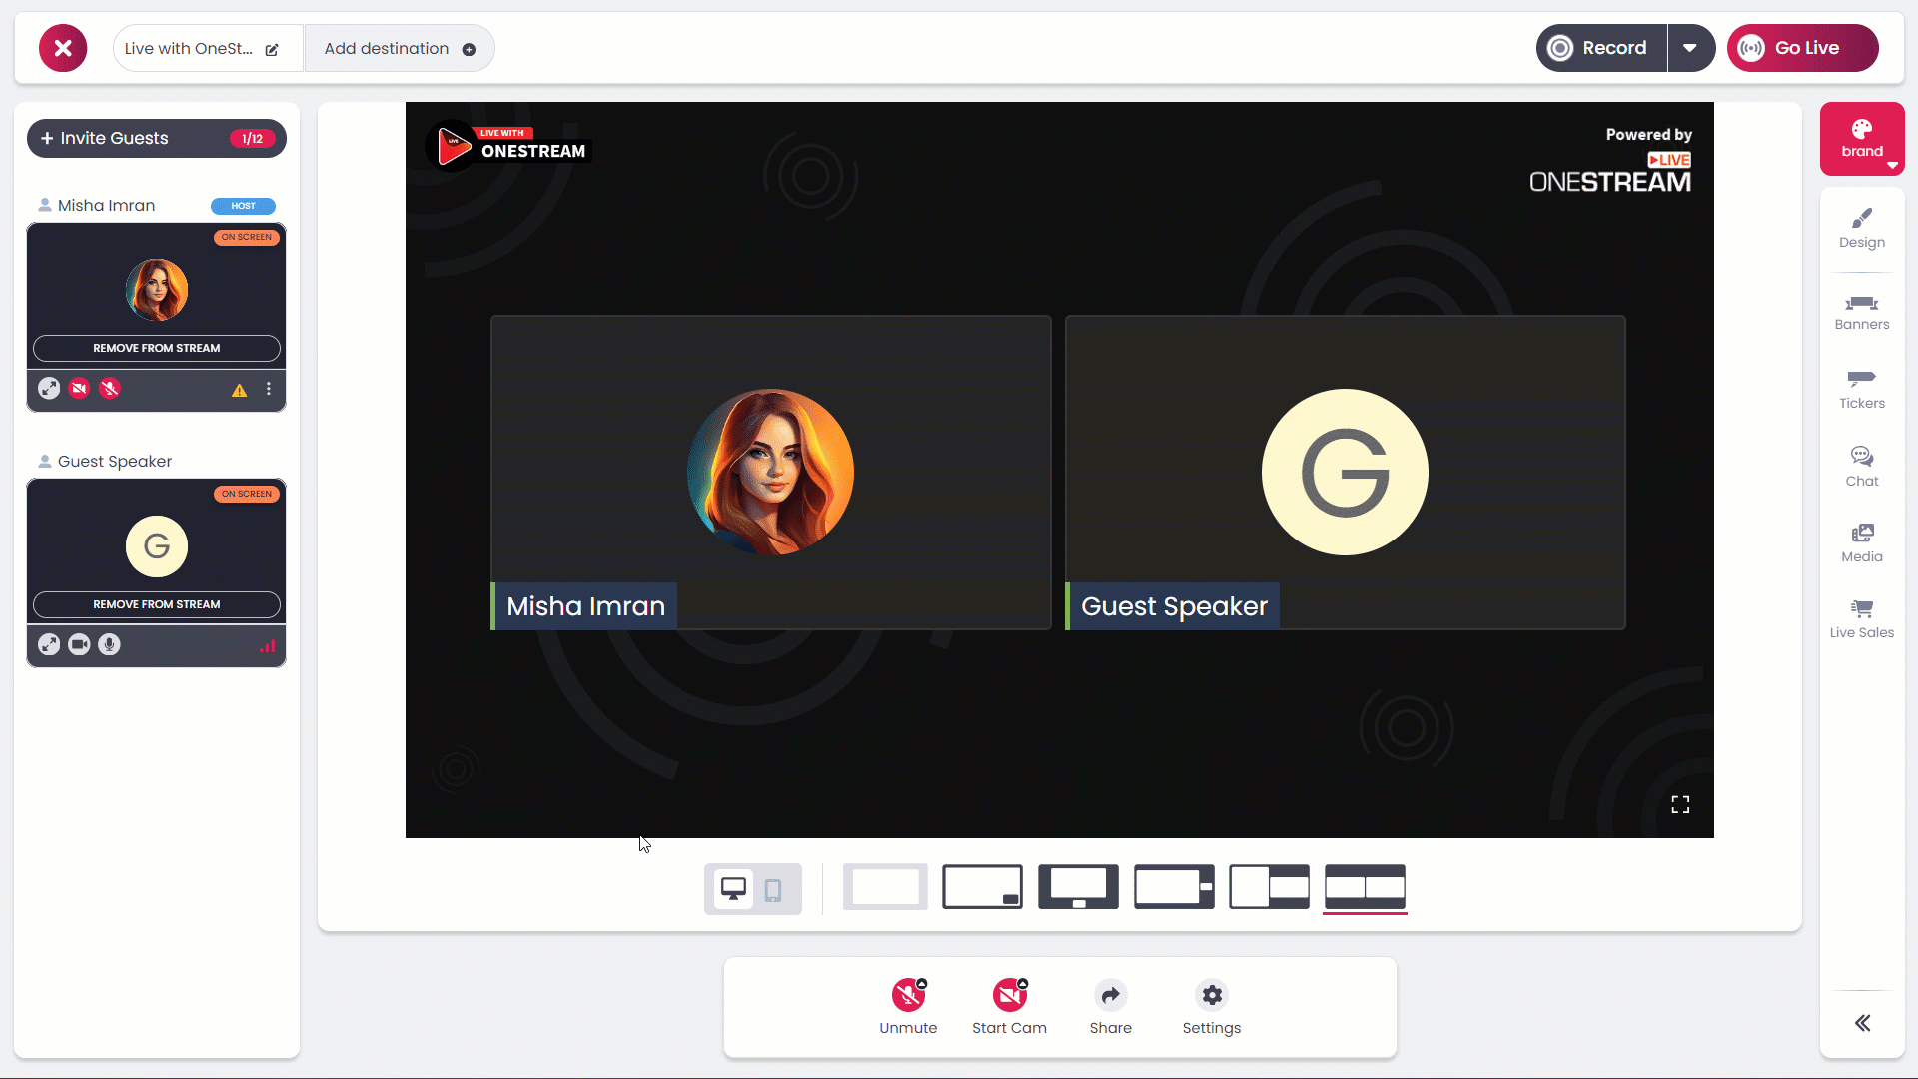Select the brand tab
This screenshot has width=1918, height=1079.
(1861, 139)
